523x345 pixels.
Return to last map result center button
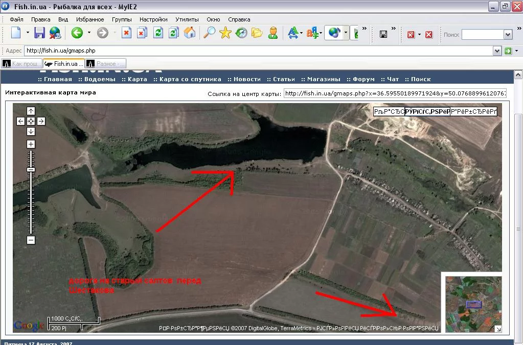[x=31, y=121]
